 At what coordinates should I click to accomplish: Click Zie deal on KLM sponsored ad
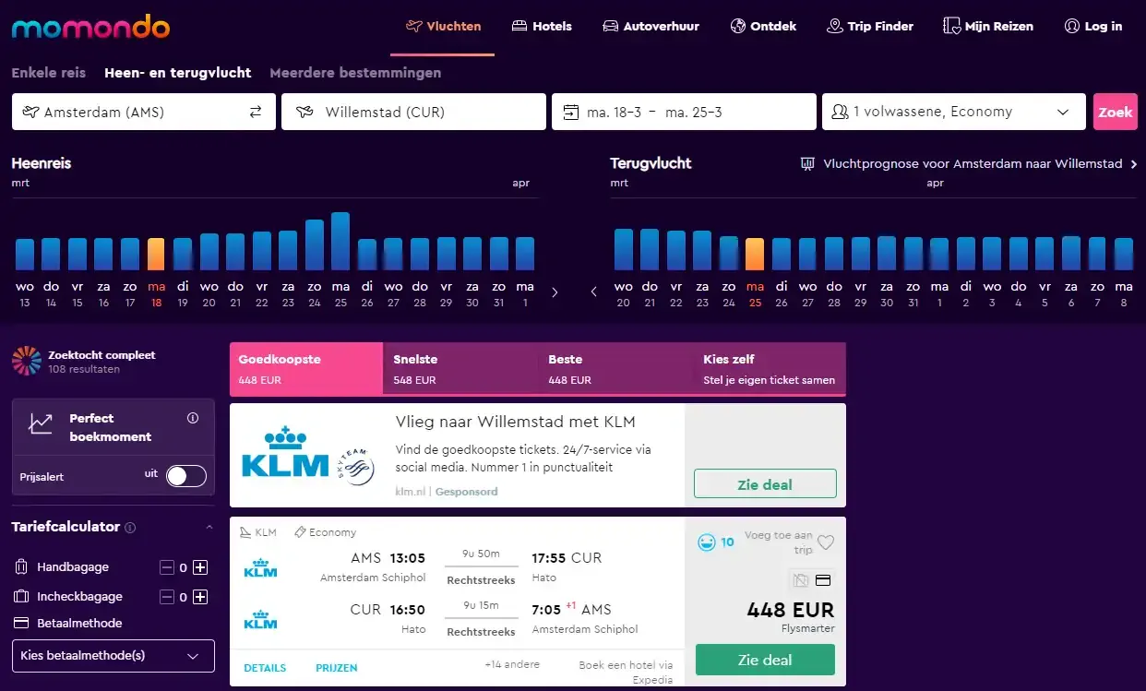tap(765, 484)
